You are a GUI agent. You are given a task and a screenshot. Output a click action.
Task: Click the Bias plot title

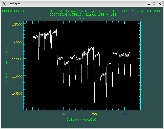(x=82, y=18)
